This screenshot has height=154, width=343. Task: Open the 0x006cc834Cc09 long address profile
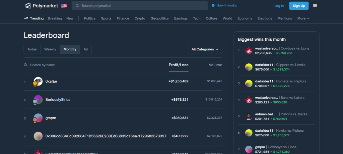[x=106, y=136]
